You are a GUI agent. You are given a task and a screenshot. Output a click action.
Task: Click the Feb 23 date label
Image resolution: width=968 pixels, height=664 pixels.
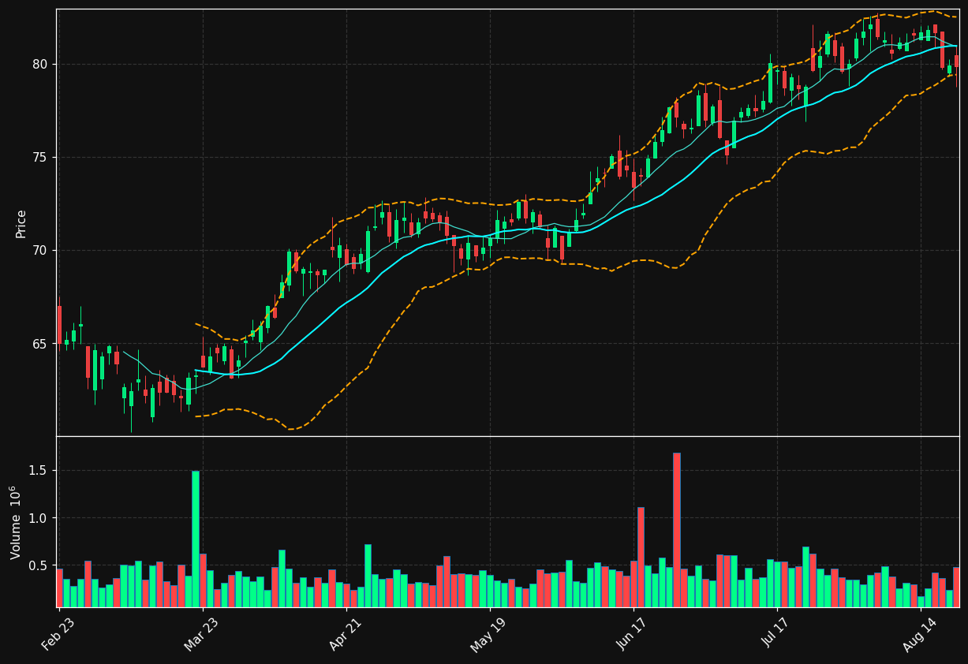(x=59, y=632)
